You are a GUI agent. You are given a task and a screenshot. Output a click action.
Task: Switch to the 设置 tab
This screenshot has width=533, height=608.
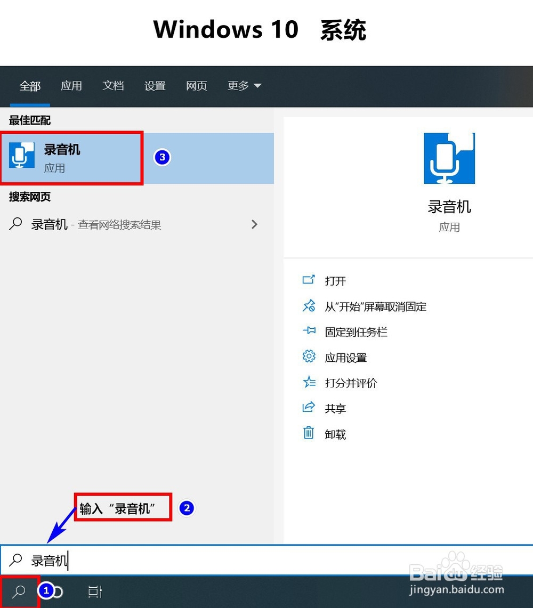click(x=155, y=86)
